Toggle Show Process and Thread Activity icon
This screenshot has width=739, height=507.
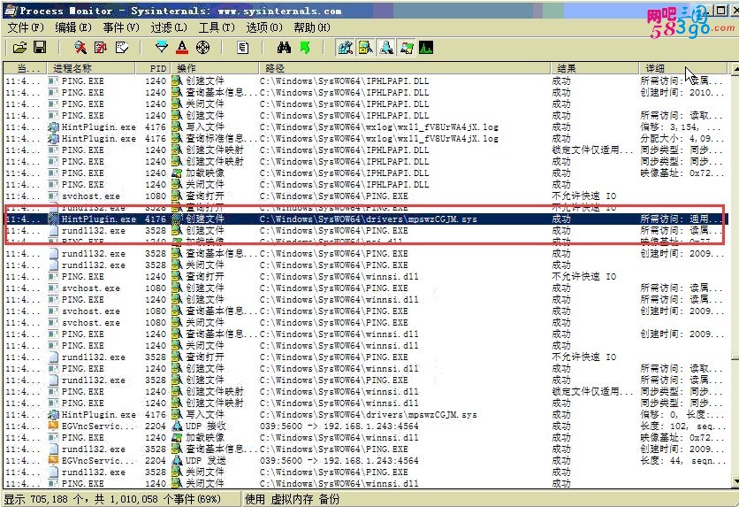(407, 47)
